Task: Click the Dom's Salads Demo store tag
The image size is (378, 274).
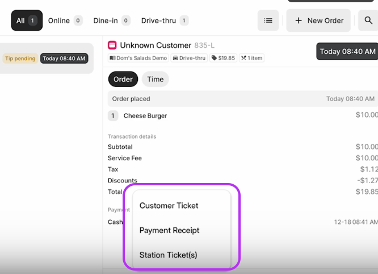Action: point(138,58)
